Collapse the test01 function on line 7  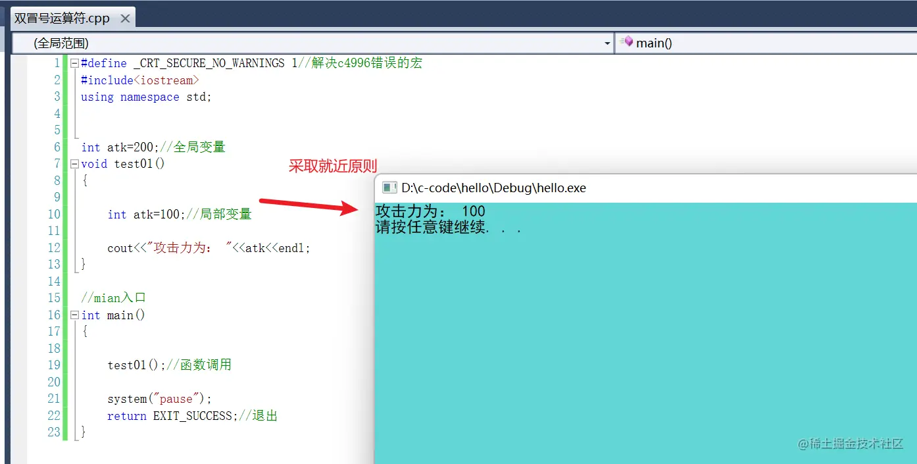tap(74, 164)
